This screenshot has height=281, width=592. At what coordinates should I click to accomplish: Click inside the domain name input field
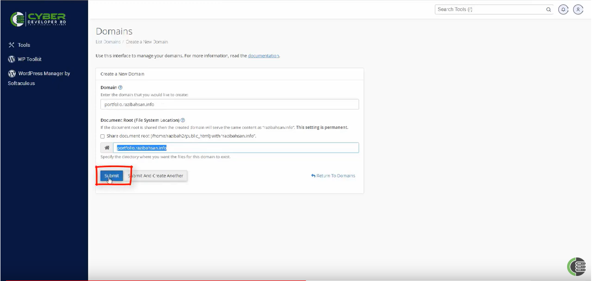coord(229,104)
